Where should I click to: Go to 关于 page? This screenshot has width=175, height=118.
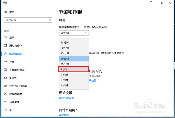pos(12,110)
